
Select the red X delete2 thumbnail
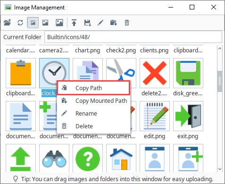pyautogui.click(x=155, y=73)
